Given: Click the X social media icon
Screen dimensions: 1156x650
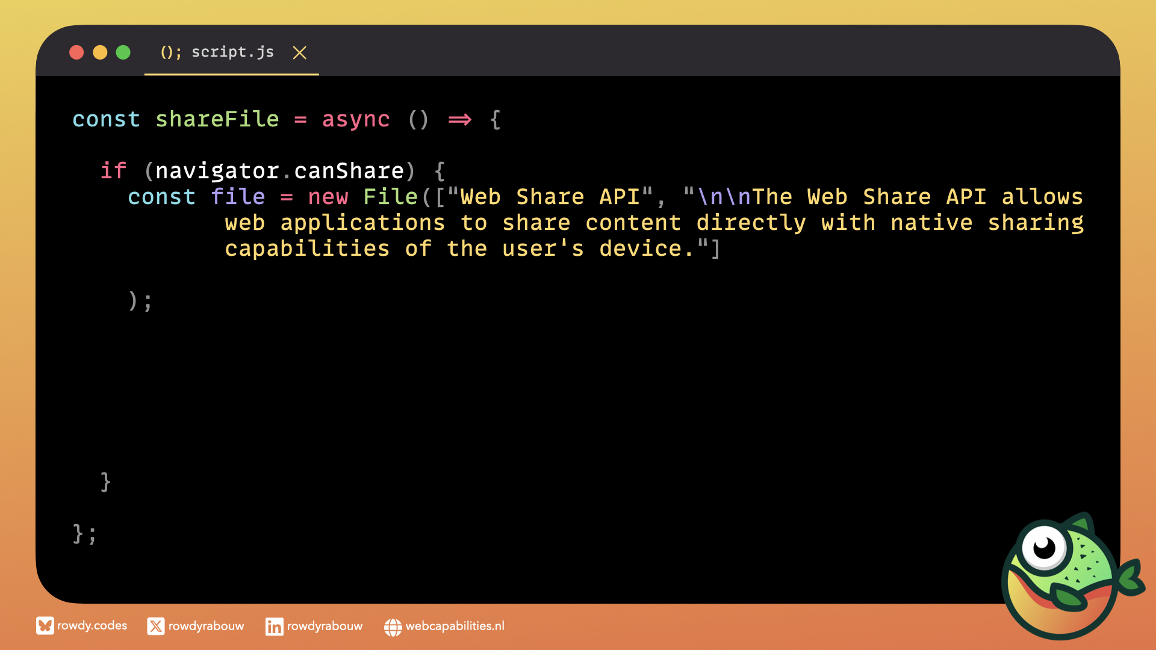Looking at the screenshot, I should pyautogui.click(x=155, y=626).
